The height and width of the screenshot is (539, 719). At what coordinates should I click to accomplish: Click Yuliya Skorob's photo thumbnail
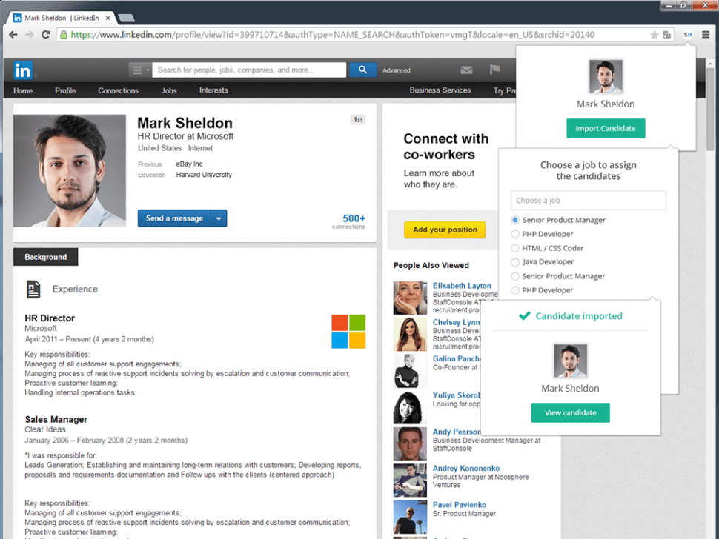[410, 407]
